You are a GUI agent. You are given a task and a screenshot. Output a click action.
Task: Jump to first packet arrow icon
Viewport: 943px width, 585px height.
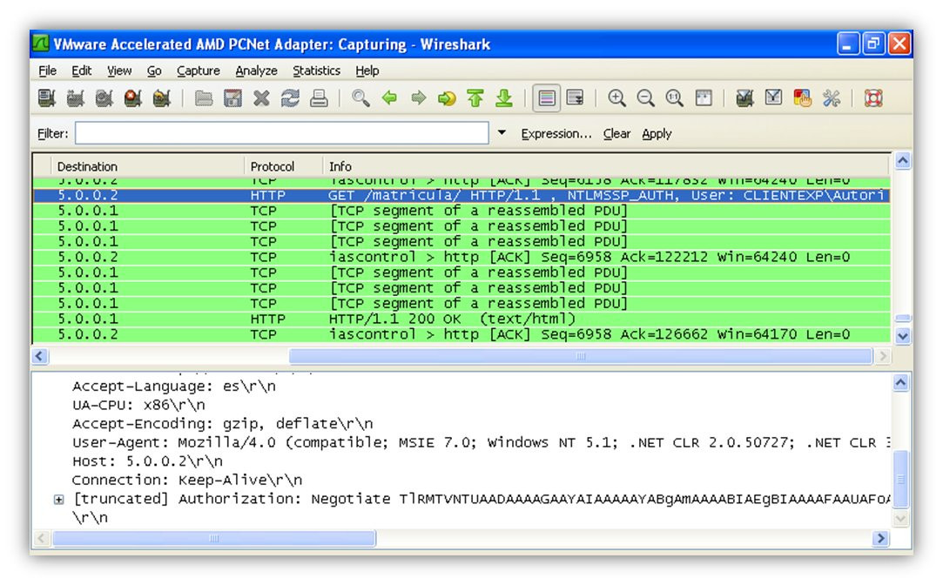[475, 98]
